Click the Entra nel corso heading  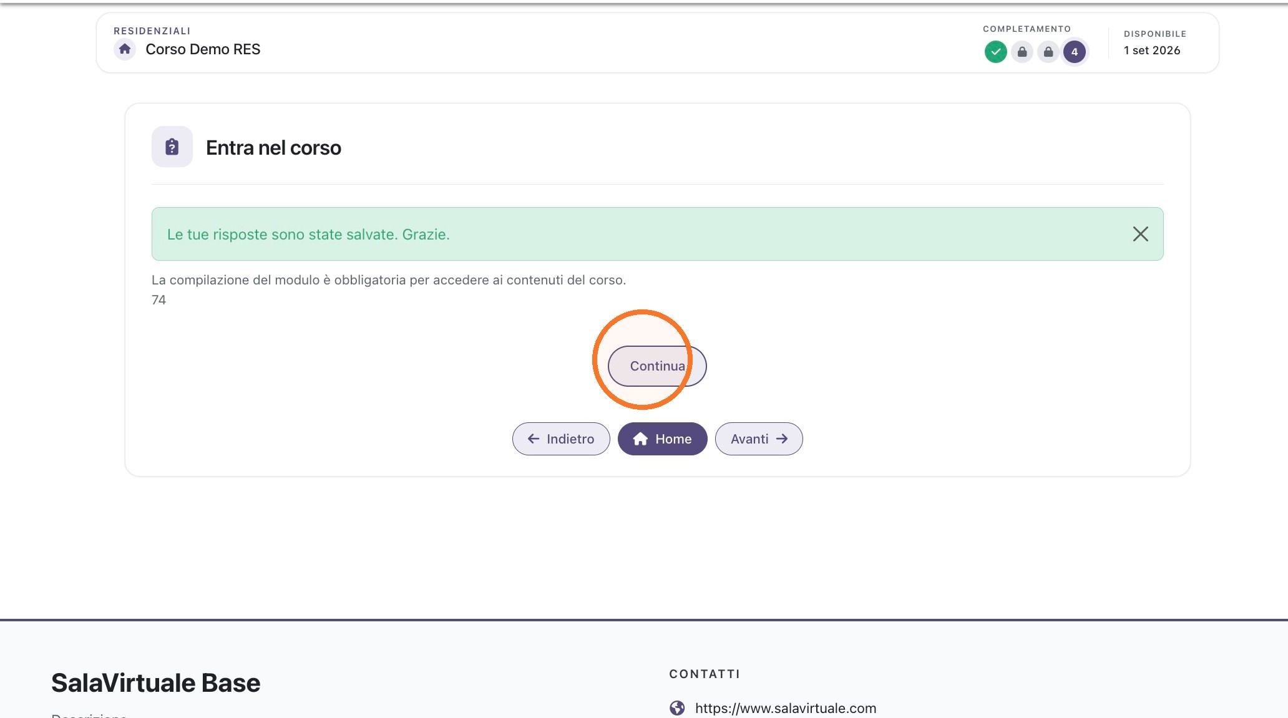[x=273, y=148]
